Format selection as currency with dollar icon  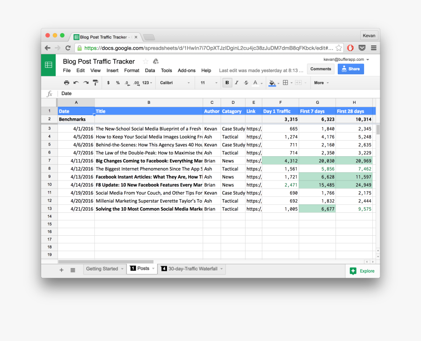pyautogui.click(x=109, y=83)
